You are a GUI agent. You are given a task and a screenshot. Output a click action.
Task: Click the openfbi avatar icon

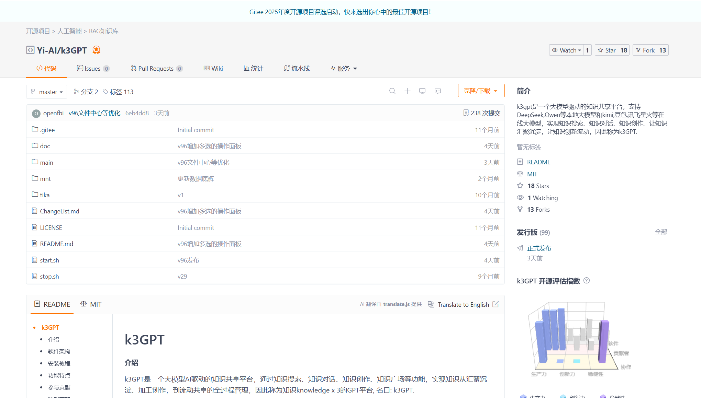point(36,113)
